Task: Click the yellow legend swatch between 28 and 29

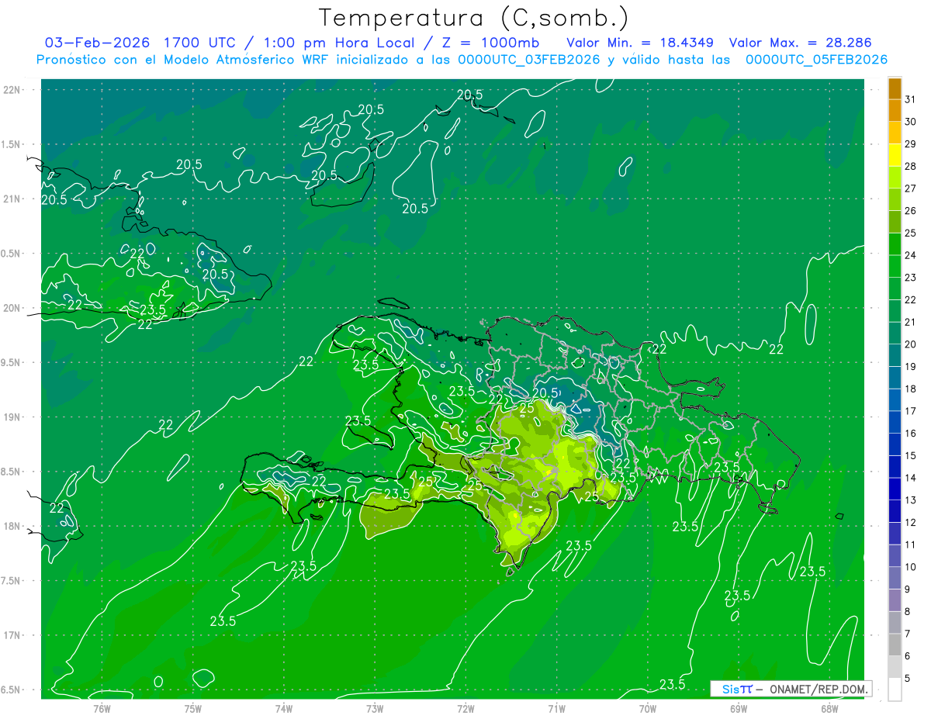Action: (895, 155)
